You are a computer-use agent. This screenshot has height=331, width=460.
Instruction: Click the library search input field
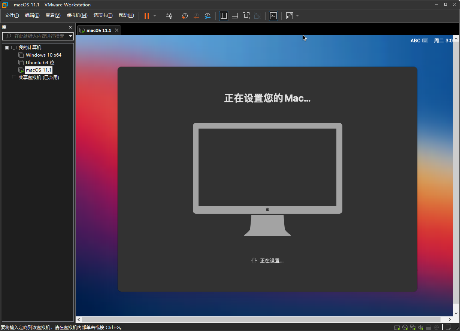click(x=38, y=36)
